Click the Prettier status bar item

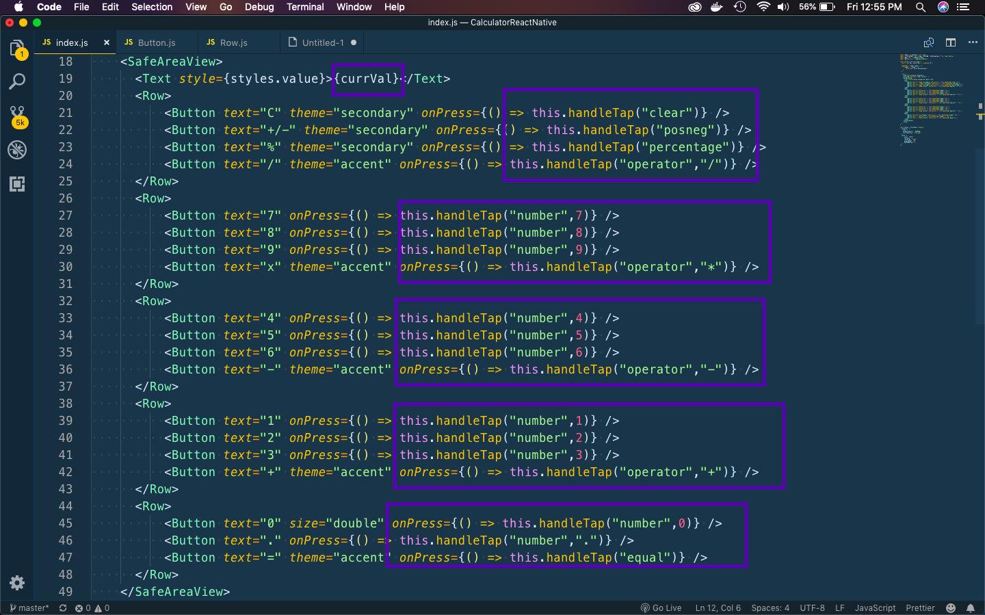click(x=920, y=607)
